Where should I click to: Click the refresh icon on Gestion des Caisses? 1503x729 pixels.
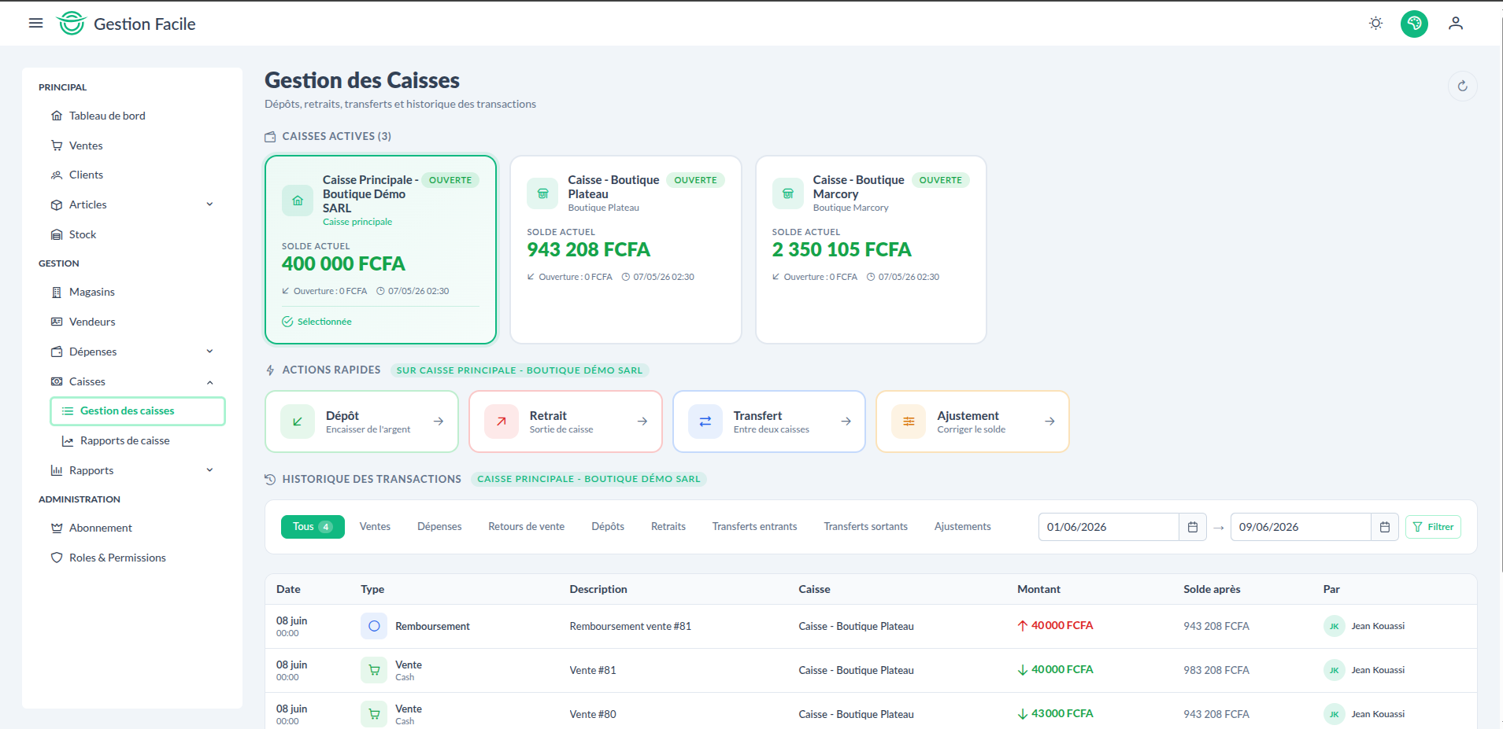coord(1462,86)
